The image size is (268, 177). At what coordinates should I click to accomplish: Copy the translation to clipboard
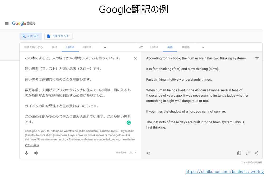(239, 153)
